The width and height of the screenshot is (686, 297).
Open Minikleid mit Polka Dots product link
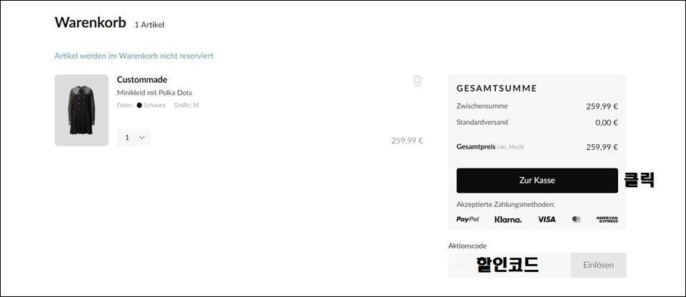(x=154, y=93)
